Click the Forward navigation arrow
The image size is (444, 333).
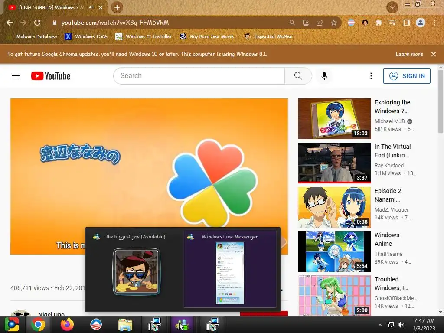(23, 23)
